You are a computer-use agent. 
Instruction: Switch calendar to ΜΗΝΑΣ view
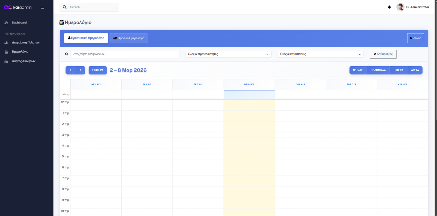[x=358, y=70]
